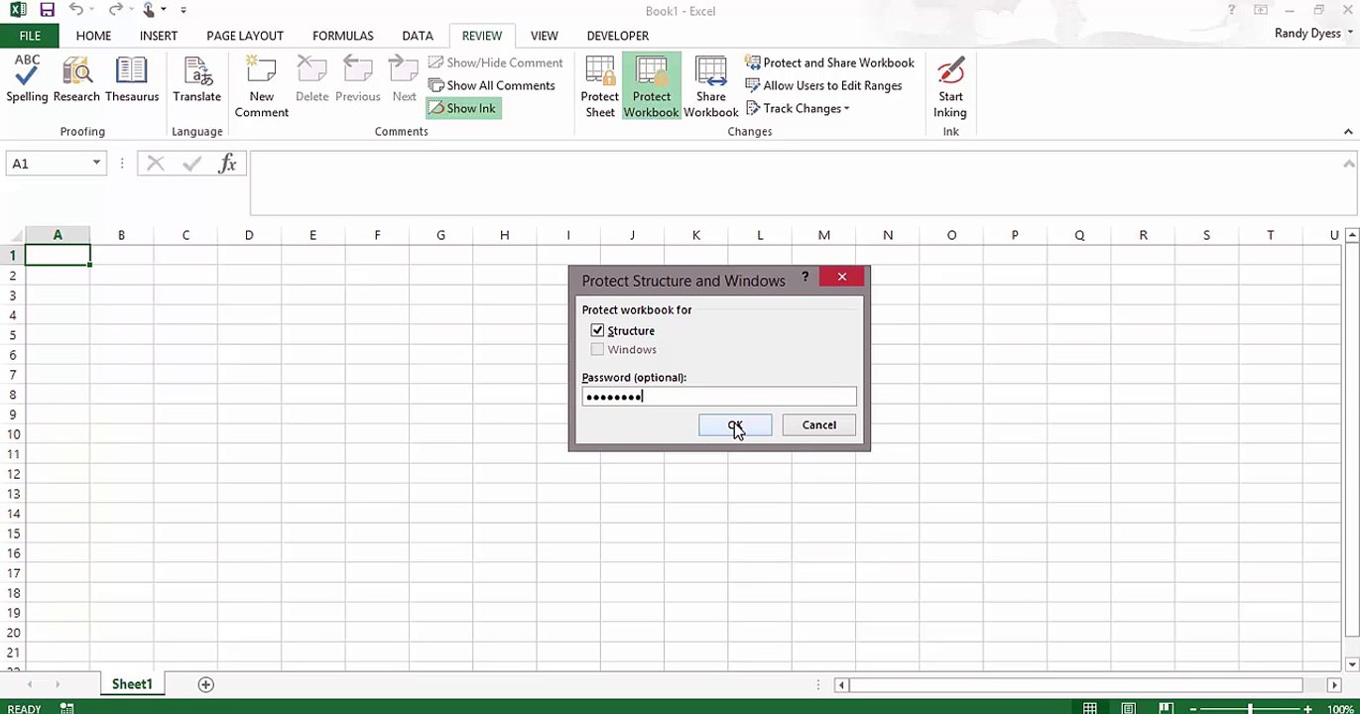Click Show All Comments
Viewport: 1360px width, 714px height.
coord(491,85)
